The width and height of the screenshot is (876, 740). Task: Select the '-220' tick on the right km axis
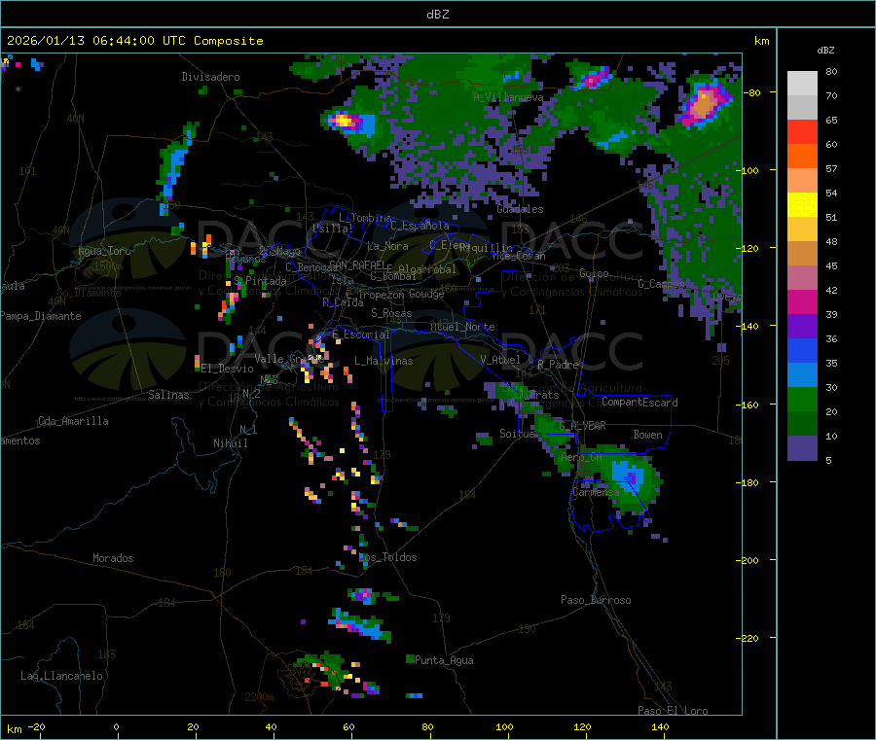[x=748, y=639]
